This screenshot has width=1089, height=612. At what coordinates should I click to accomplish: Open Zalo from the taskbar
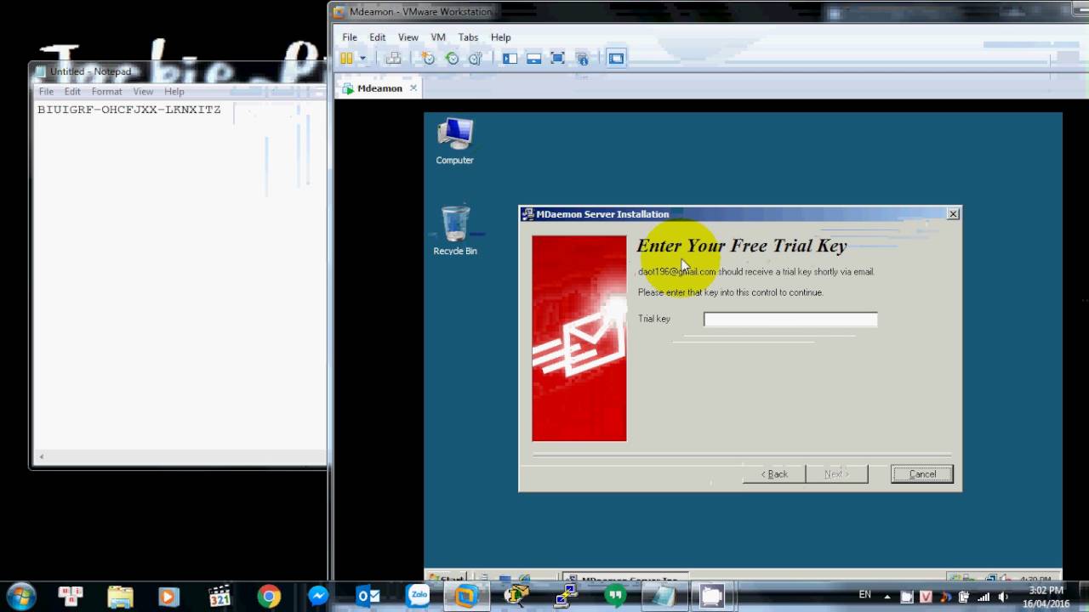click(418, 597)
